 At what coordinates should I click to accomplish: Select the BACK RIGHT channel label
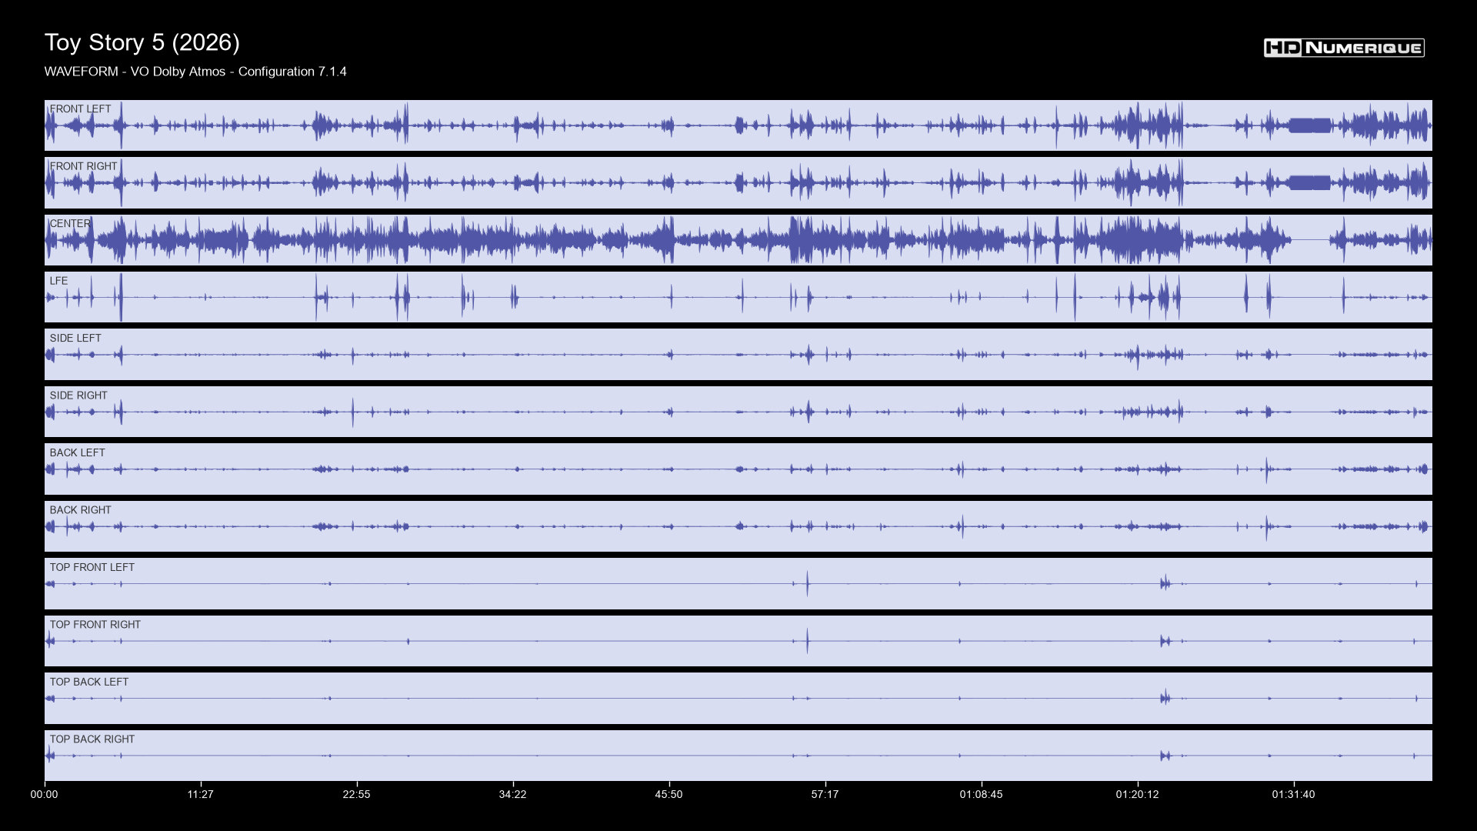80,510
